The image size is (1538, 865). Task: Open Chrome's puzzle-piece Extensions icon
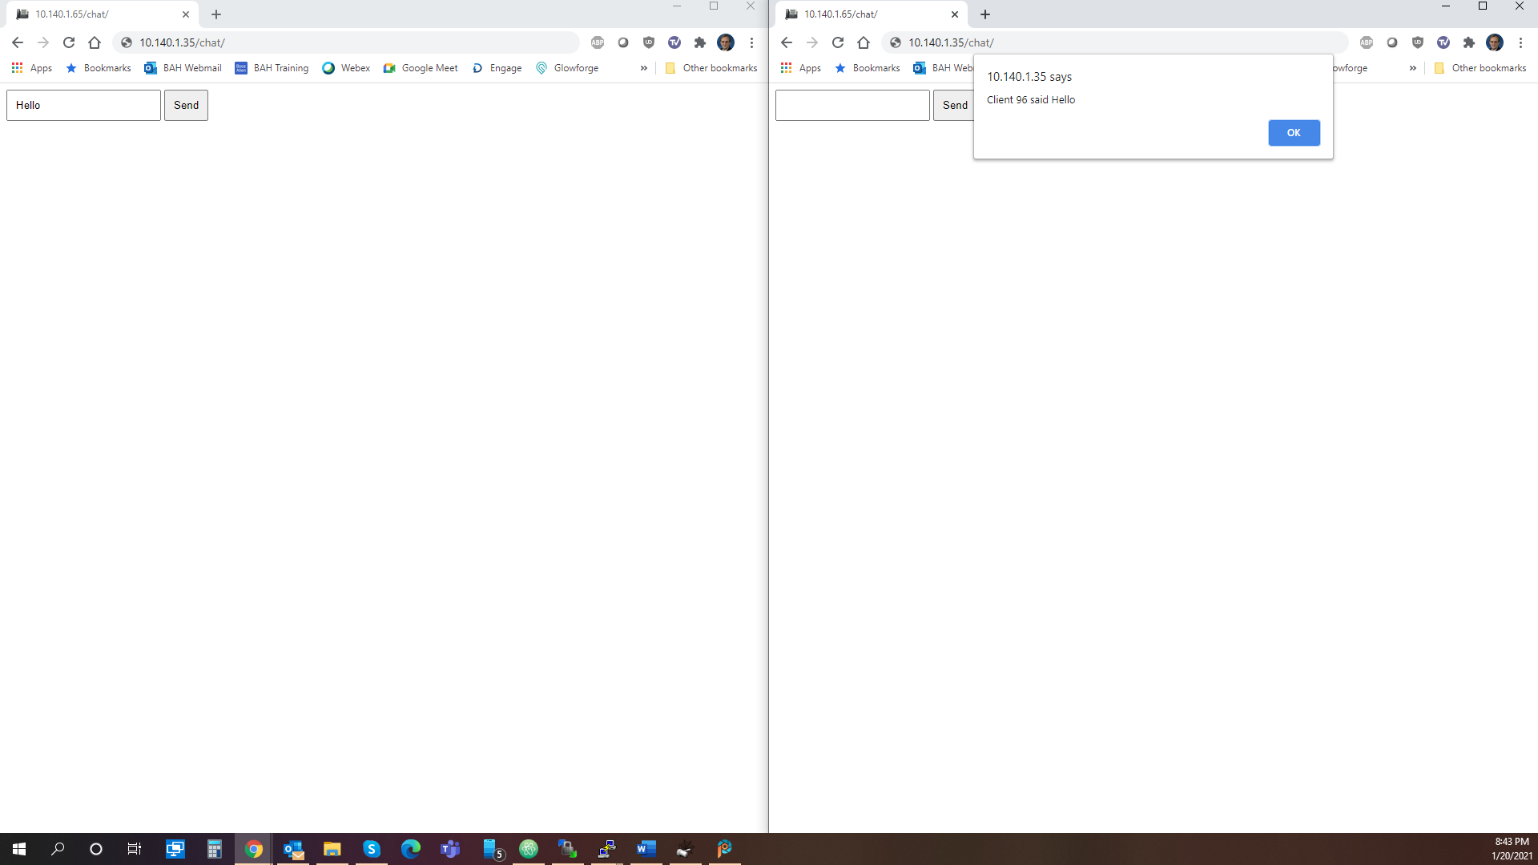[700, 42]
